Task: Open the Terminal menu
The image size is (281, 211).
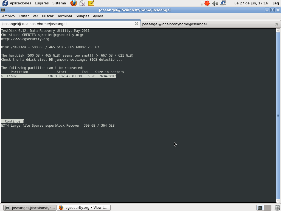Action: click(64, 16)
